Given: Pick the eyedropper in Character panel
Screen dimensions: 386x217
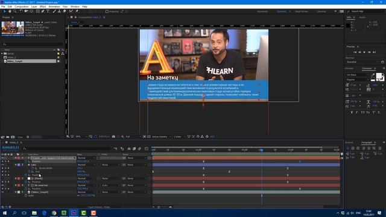Looking at the screenshot, I should coord(373,75).
